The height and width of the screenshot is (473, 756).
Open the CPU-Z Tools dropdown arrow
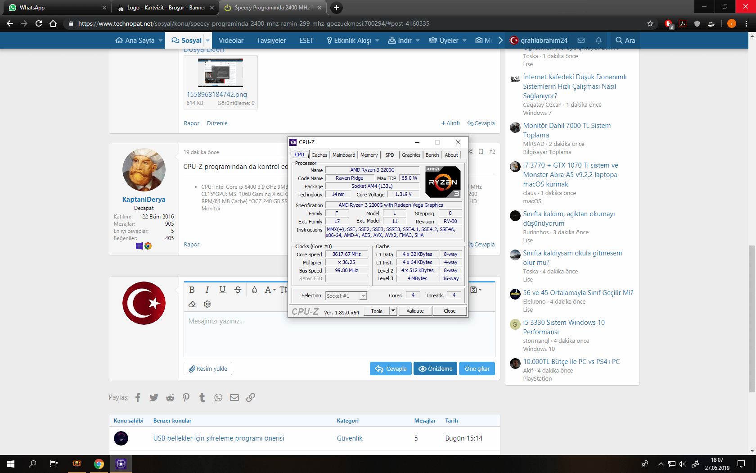click(x=393, y=311)
